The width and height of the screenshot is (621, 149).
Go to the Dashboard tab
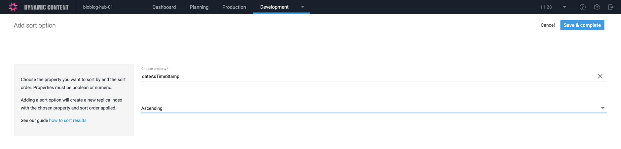point(164,7)
